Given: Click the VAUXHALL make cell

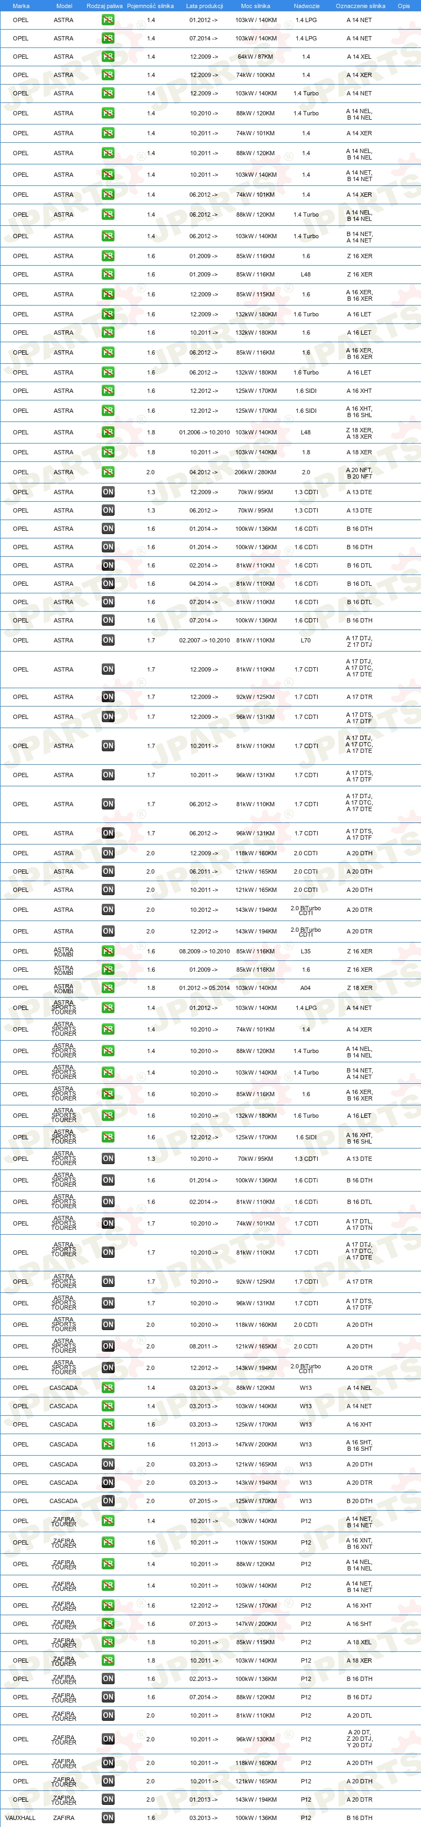Looking at the screenshot, I should (x=20, y=1818).
